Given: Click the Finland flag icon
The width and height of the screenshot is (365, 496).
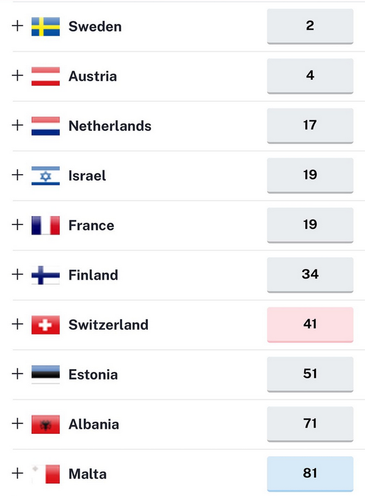Looking at the screenshot, I should 45,275.
